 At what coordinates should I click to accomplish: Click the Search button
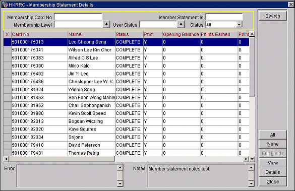[x=273, y=16]
